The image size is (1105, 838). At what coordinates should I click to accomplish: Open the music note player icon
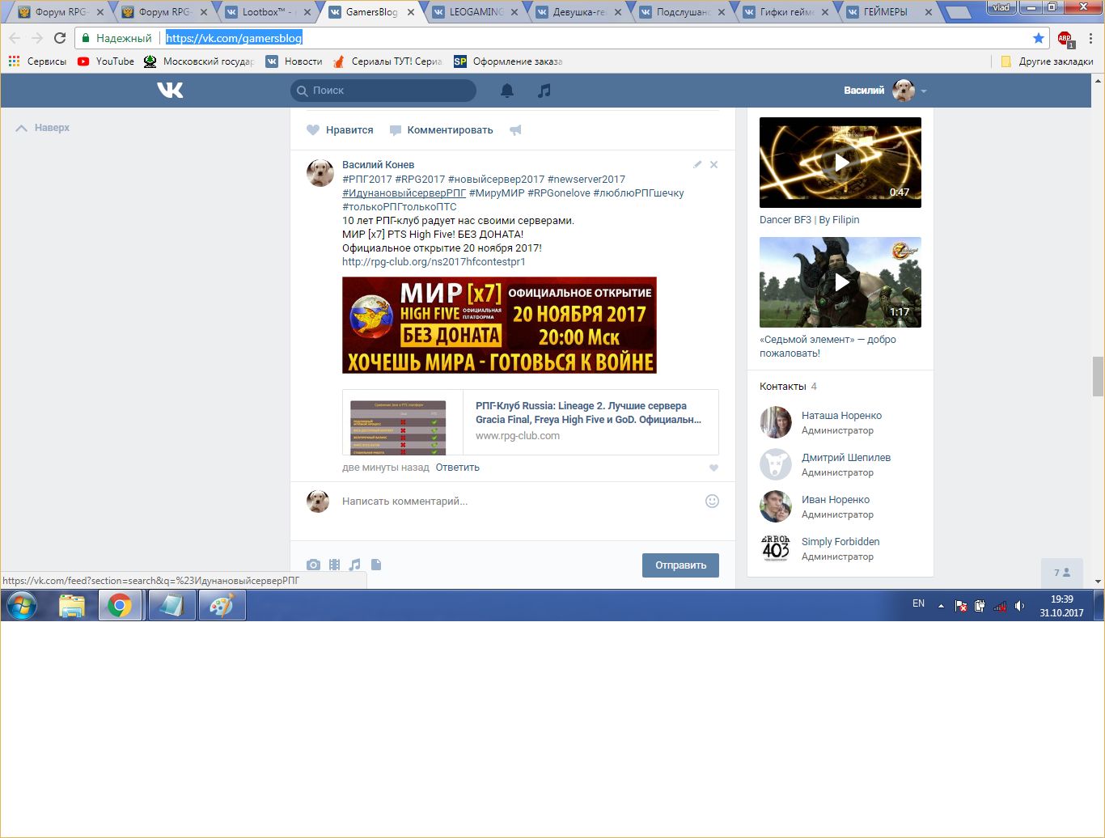544,91
